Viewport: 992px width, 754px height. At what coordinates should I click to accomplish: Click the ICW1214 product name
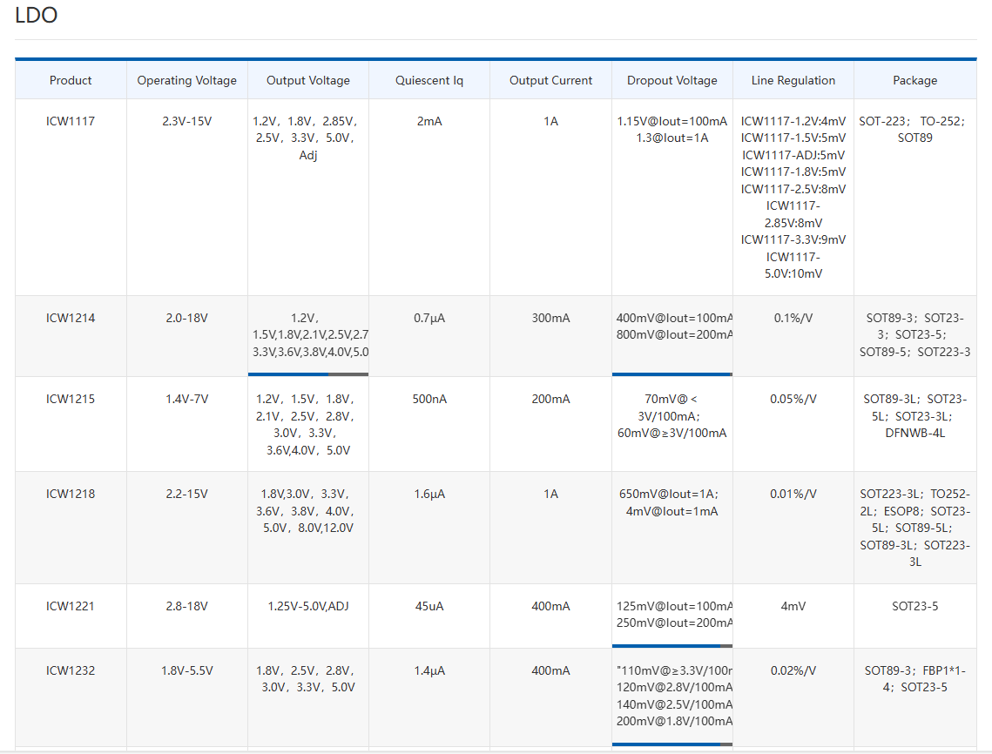tap(71, 318)
